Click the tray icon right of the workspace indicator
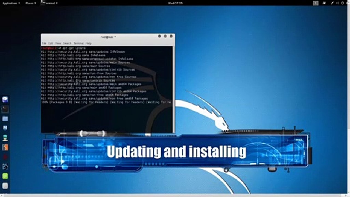Screen dimensions: 350x197 click(324, 3)
